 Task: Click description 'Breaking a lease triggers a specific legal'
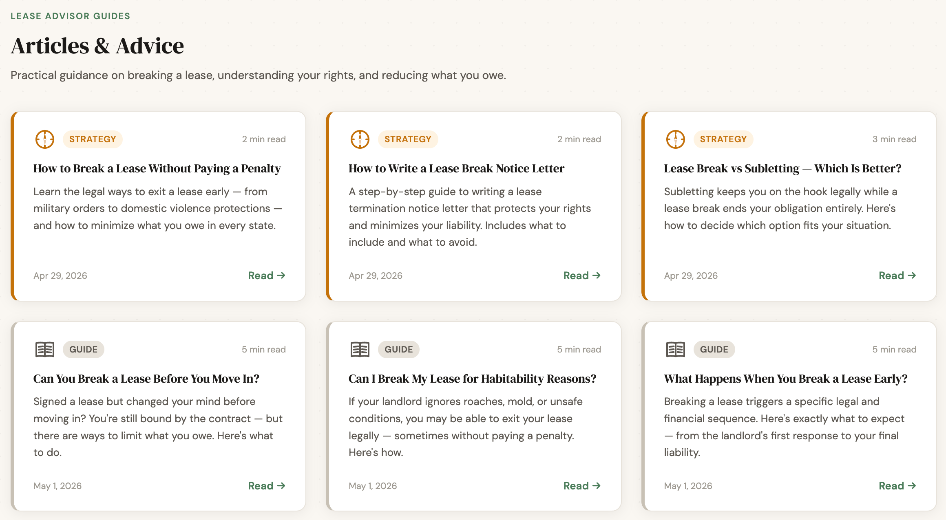(784, 427)
